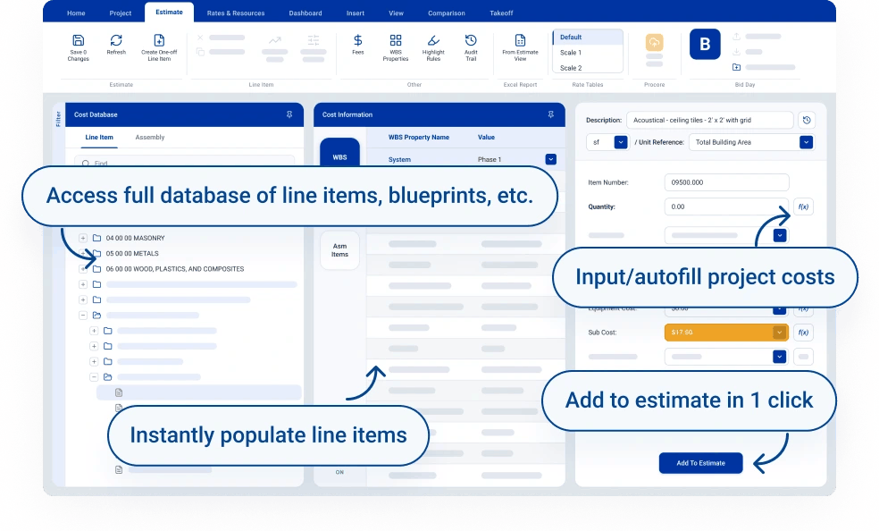Viewport: 879px width, 531px height.
Task: Switch to the Assembly tab
Action: [x=150, y=138]
